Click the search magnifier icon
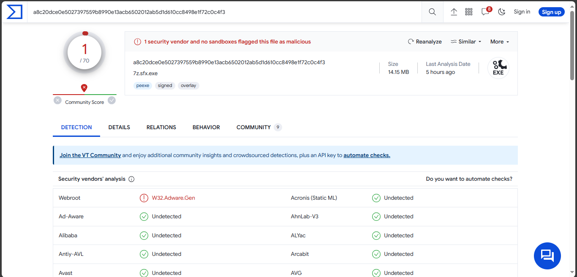The width and height of the screenshot is (577, 277). [432, 12]
